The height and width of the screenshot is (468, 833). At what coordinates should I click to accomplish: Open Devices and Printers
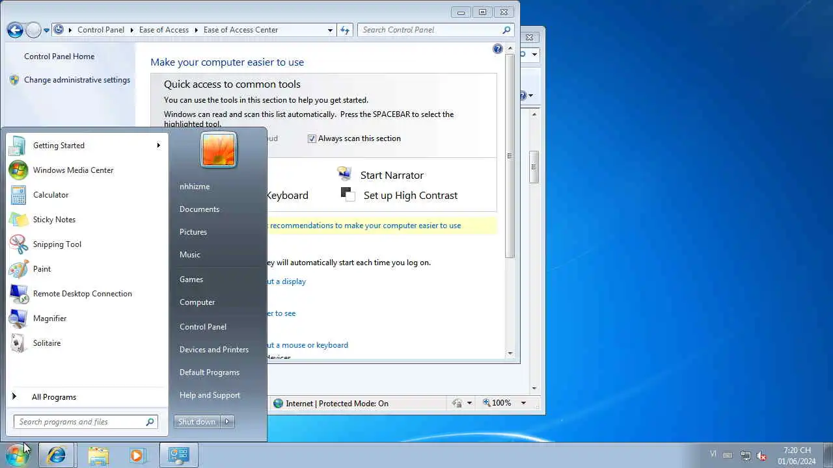point(214,350)
